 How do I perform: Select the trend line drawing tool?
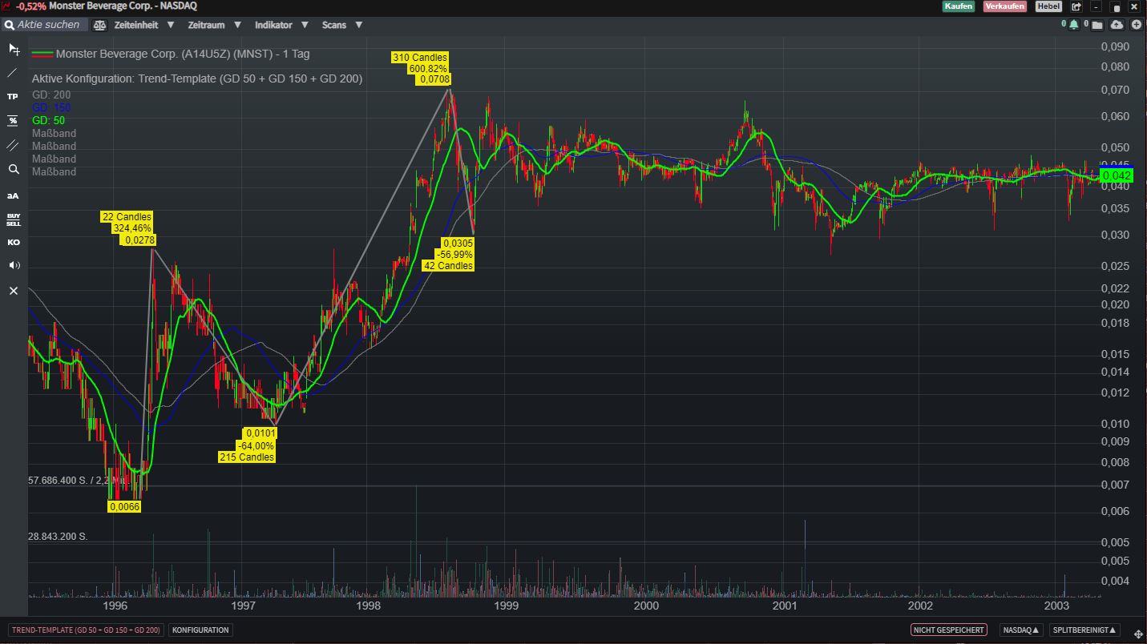coord(13,73)
